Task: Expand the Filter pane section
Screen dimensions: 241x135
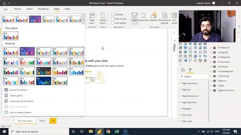Action: 193,115
